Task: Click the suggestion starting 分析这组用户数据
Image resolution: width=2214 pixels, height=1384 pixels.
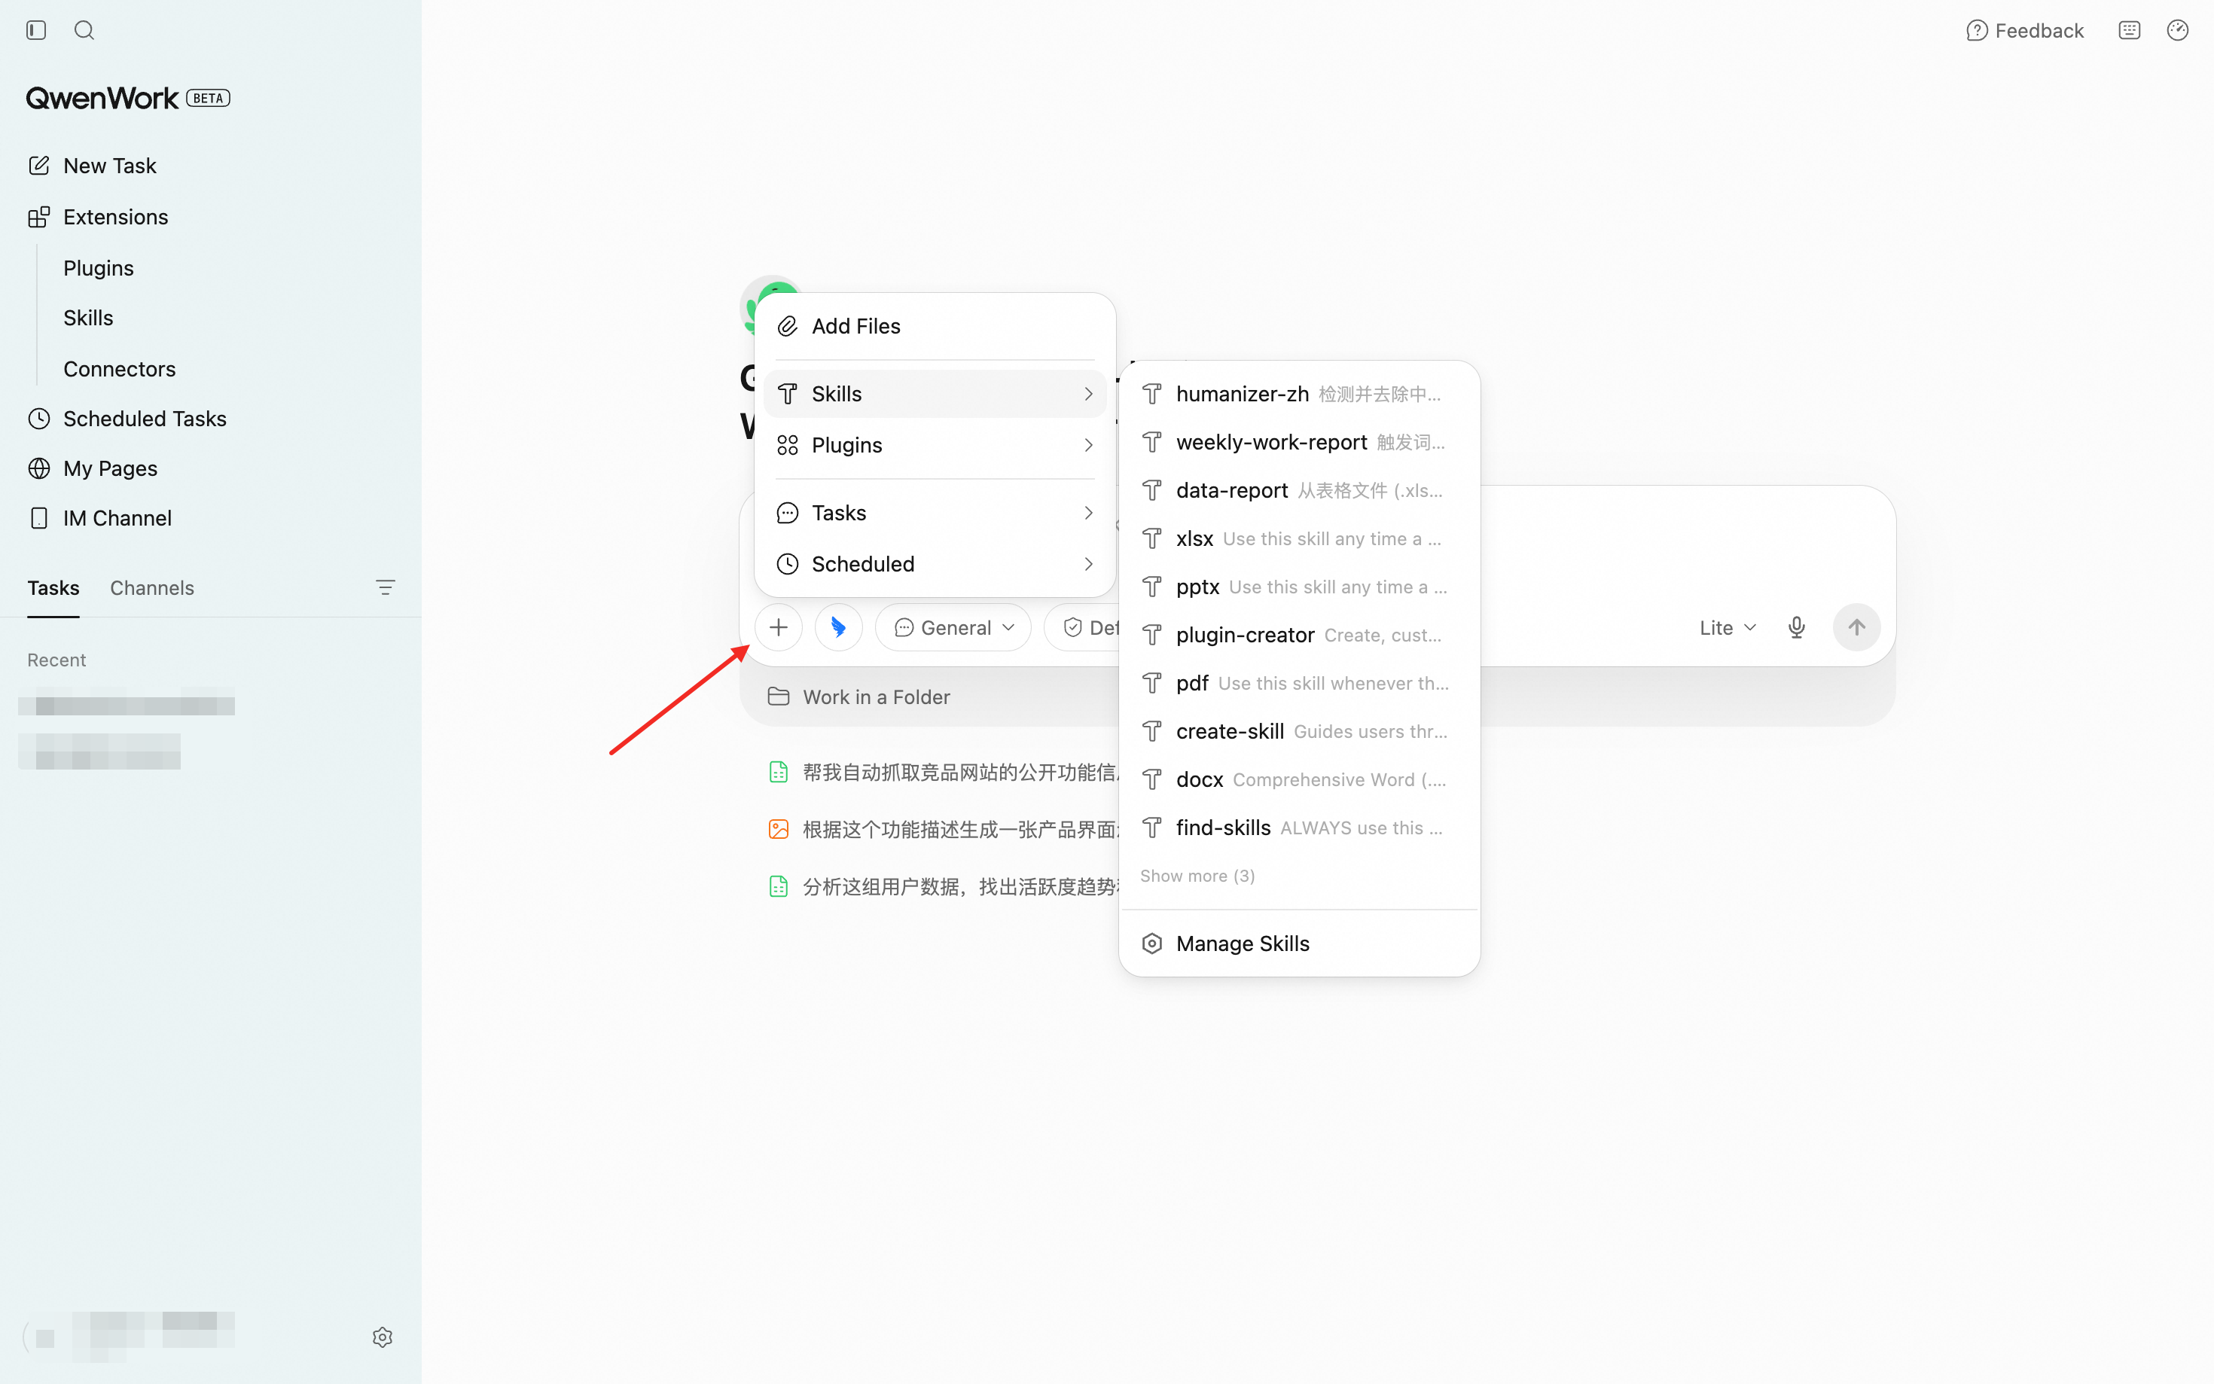Action: (x=943, y=887)
